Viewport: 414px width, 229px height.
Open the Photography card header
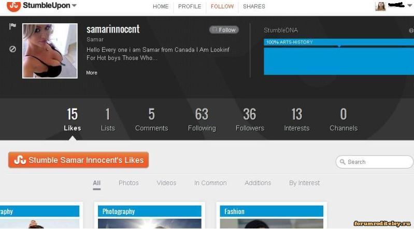[149, 211]
